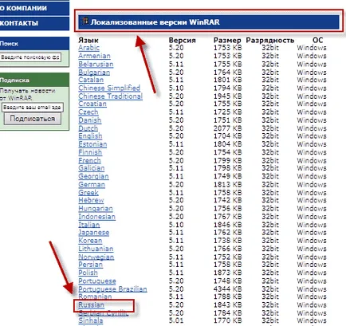346x326 pixels.
Task: Open the Sinhala version link
Action: [x=91, y=320]
